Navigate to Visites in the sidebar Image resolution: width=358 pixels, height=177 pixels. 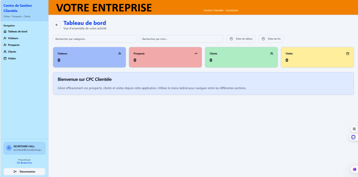pos(12,58)
